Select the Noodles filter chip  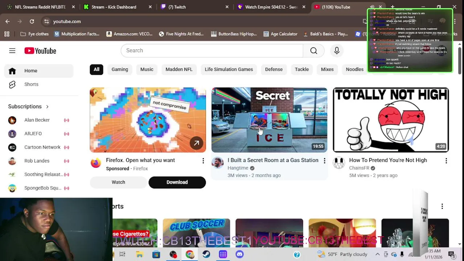tap(355, 70)
